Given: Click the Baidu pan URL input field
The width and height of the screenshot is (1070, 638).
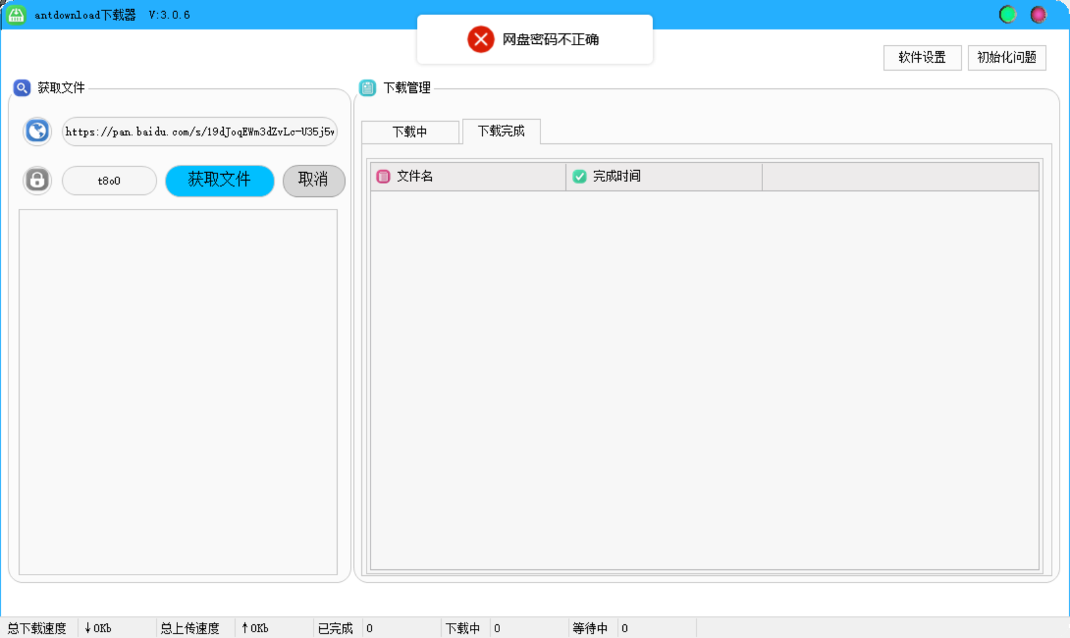Looking at the screenshot, I should pyautogui.click(x=200, y=132).
